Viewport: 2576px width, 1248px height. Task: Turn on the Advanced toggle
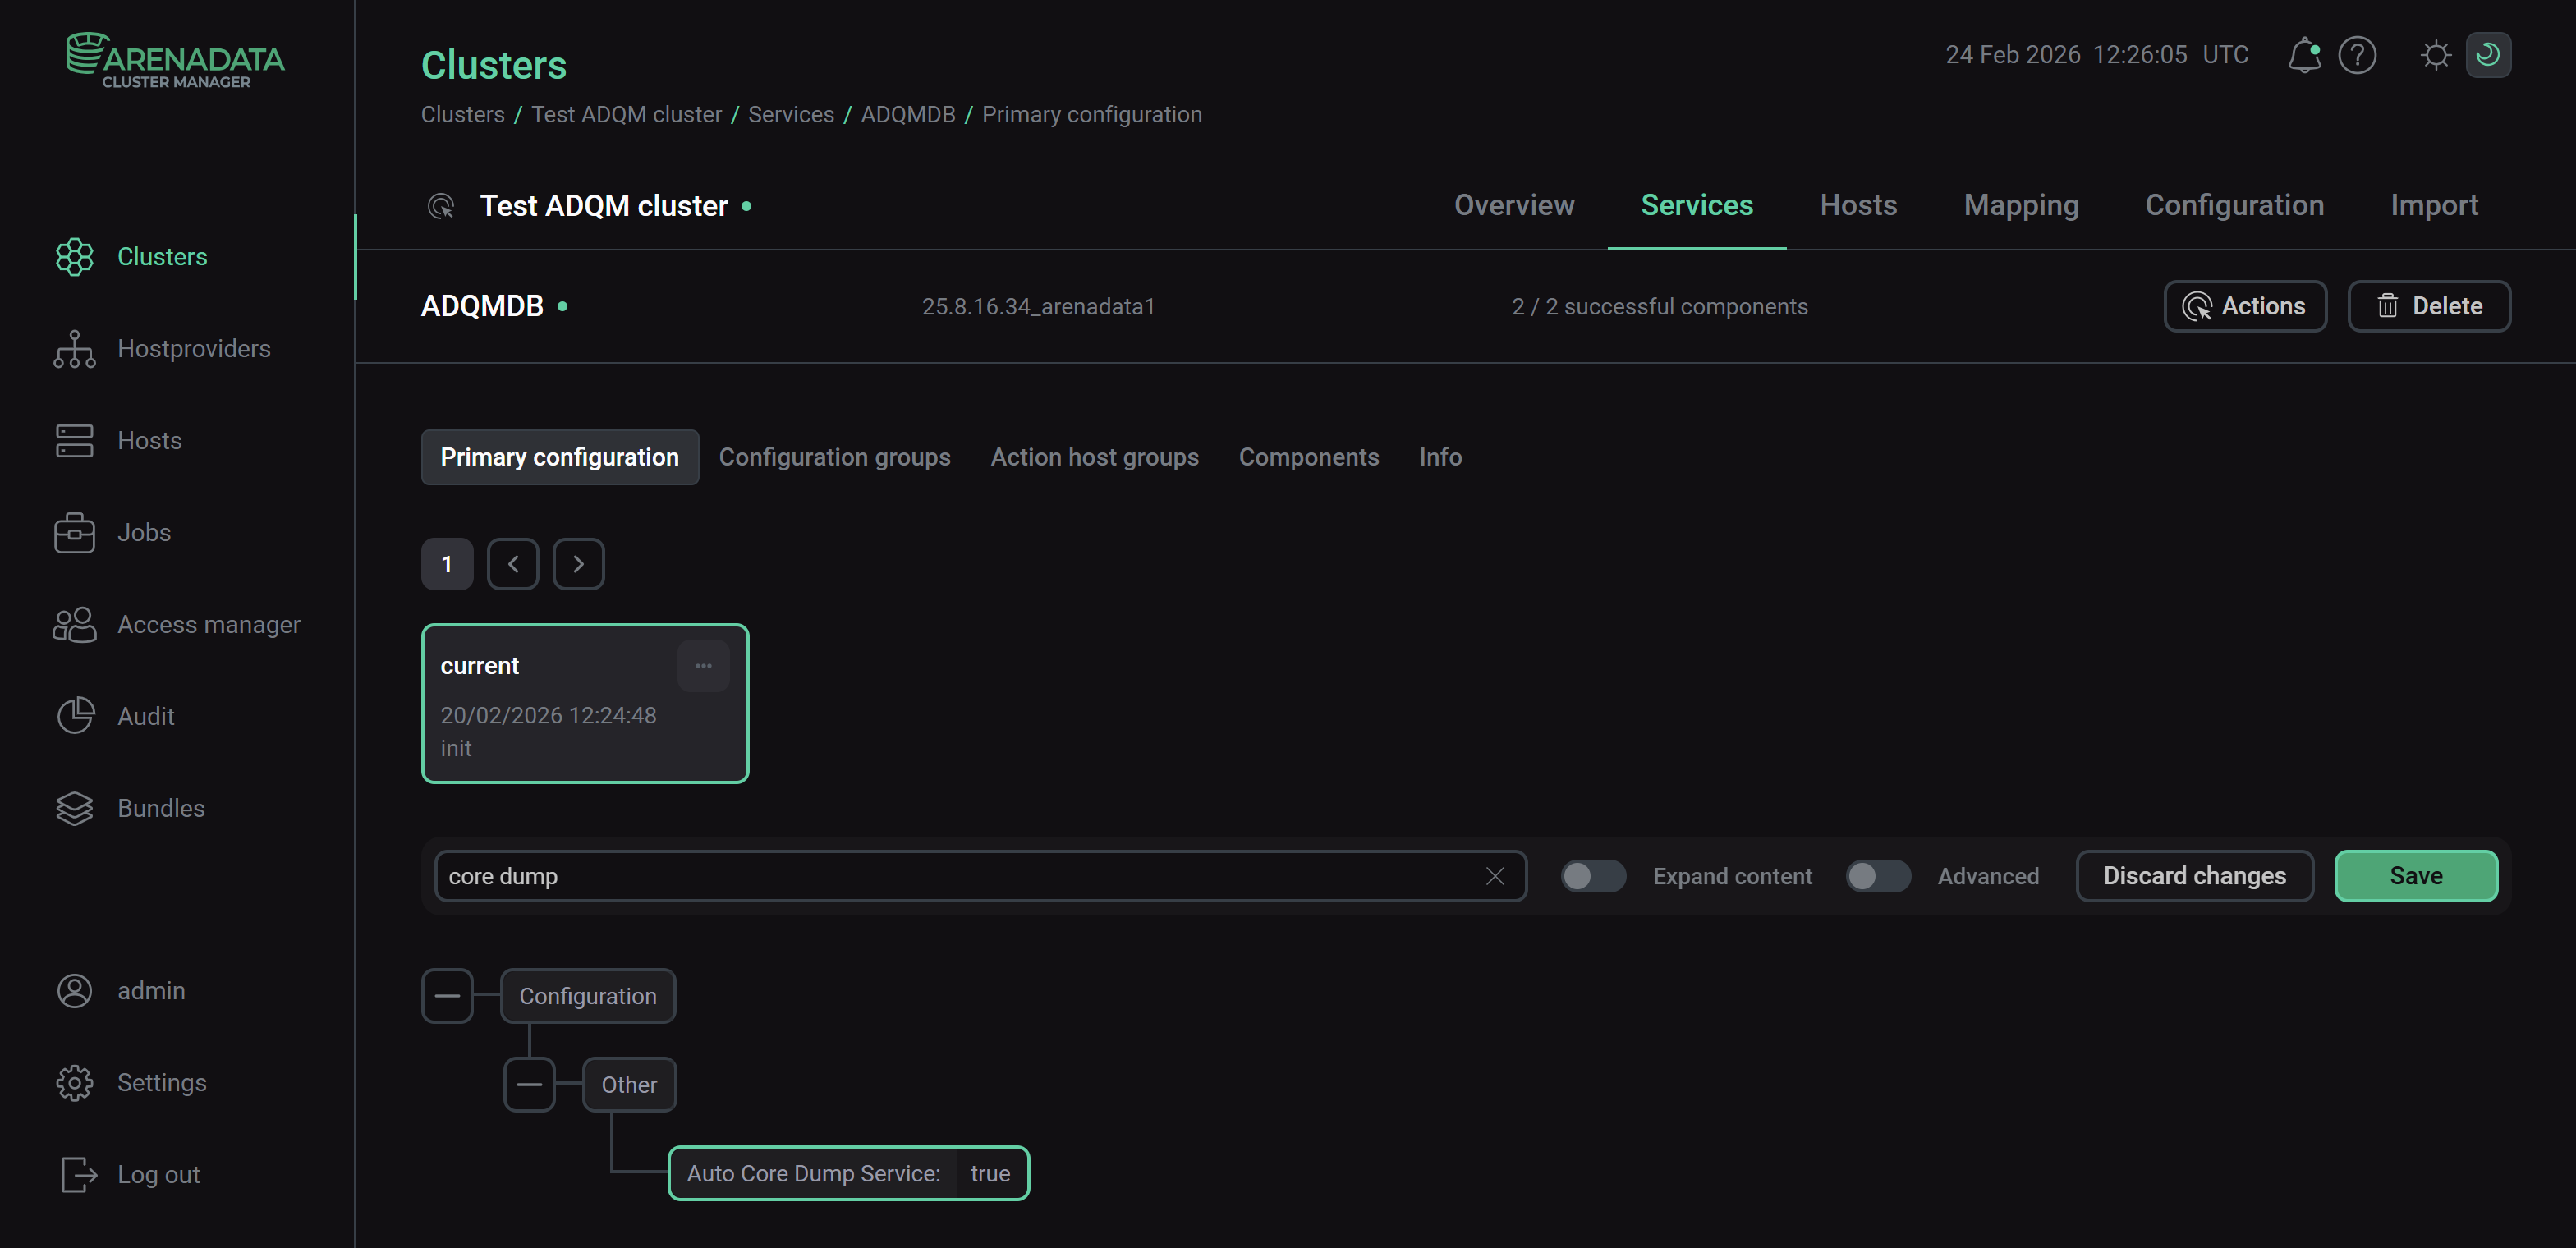1877,876
